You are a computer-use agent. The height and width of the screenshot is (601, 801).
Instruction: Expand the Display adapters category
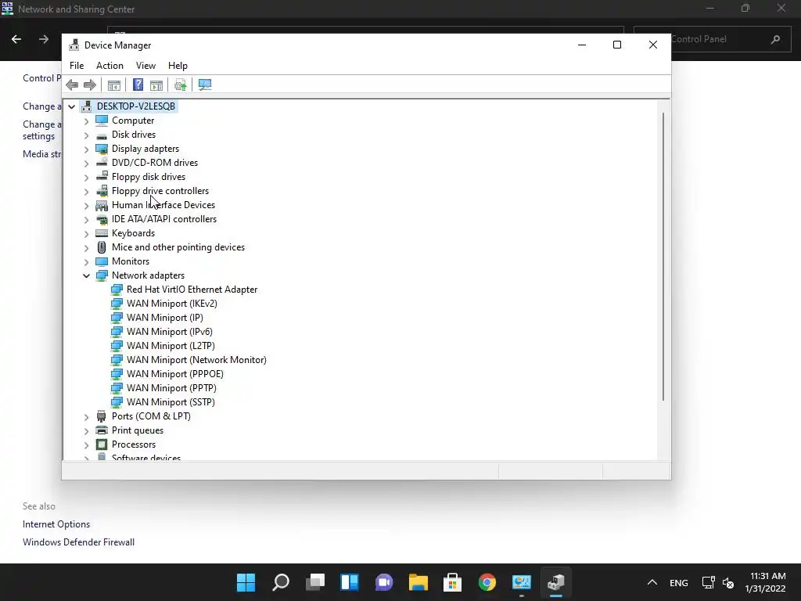click(x=86, y=149)
